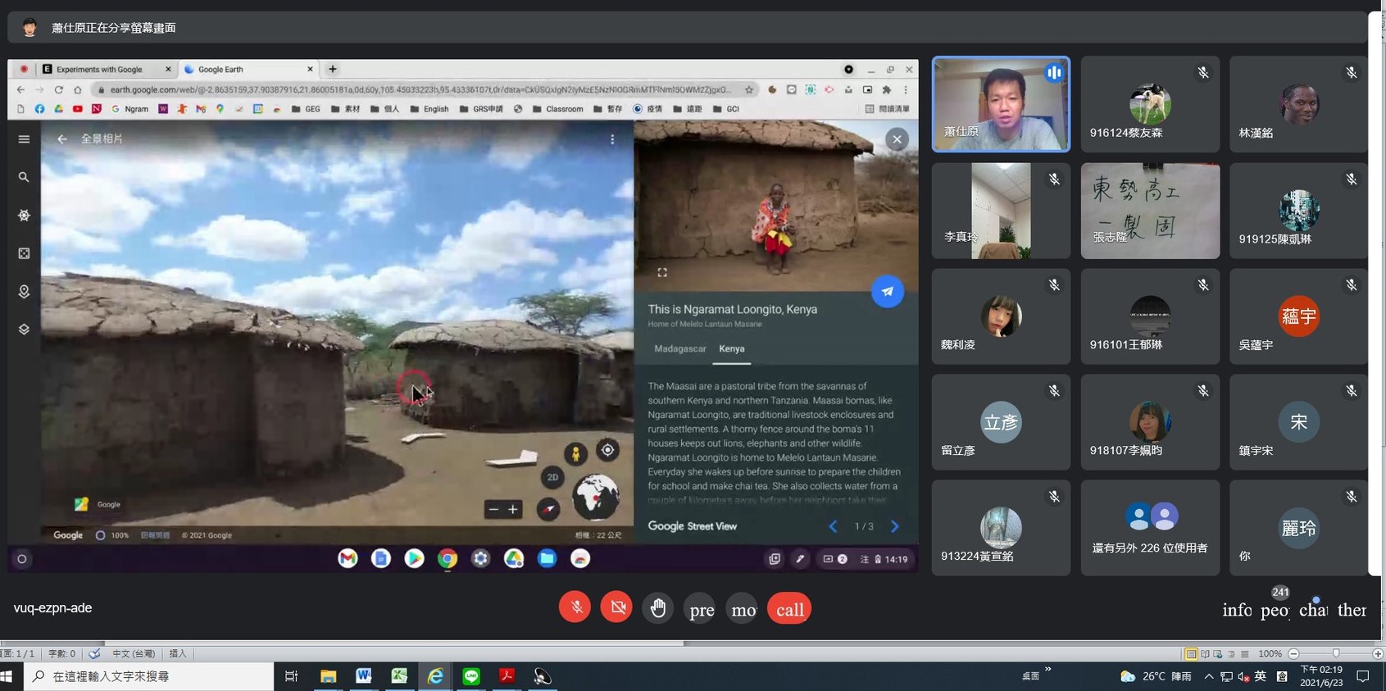
Task: Click the red compass icon
Action: coord(548,509)
